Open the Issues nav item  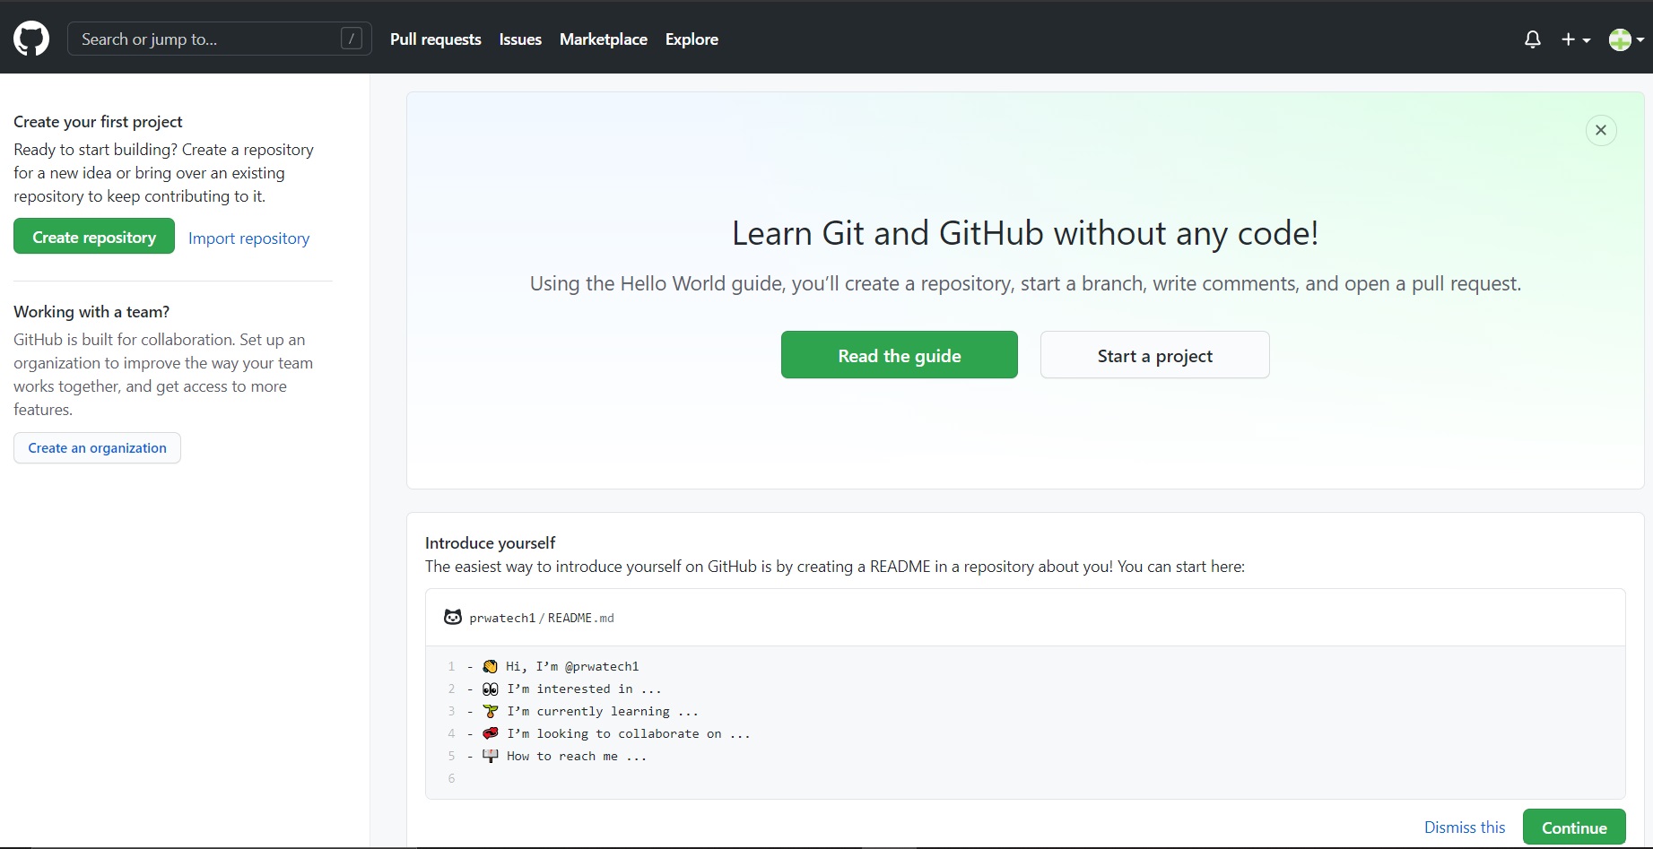[x=520, y=39]
